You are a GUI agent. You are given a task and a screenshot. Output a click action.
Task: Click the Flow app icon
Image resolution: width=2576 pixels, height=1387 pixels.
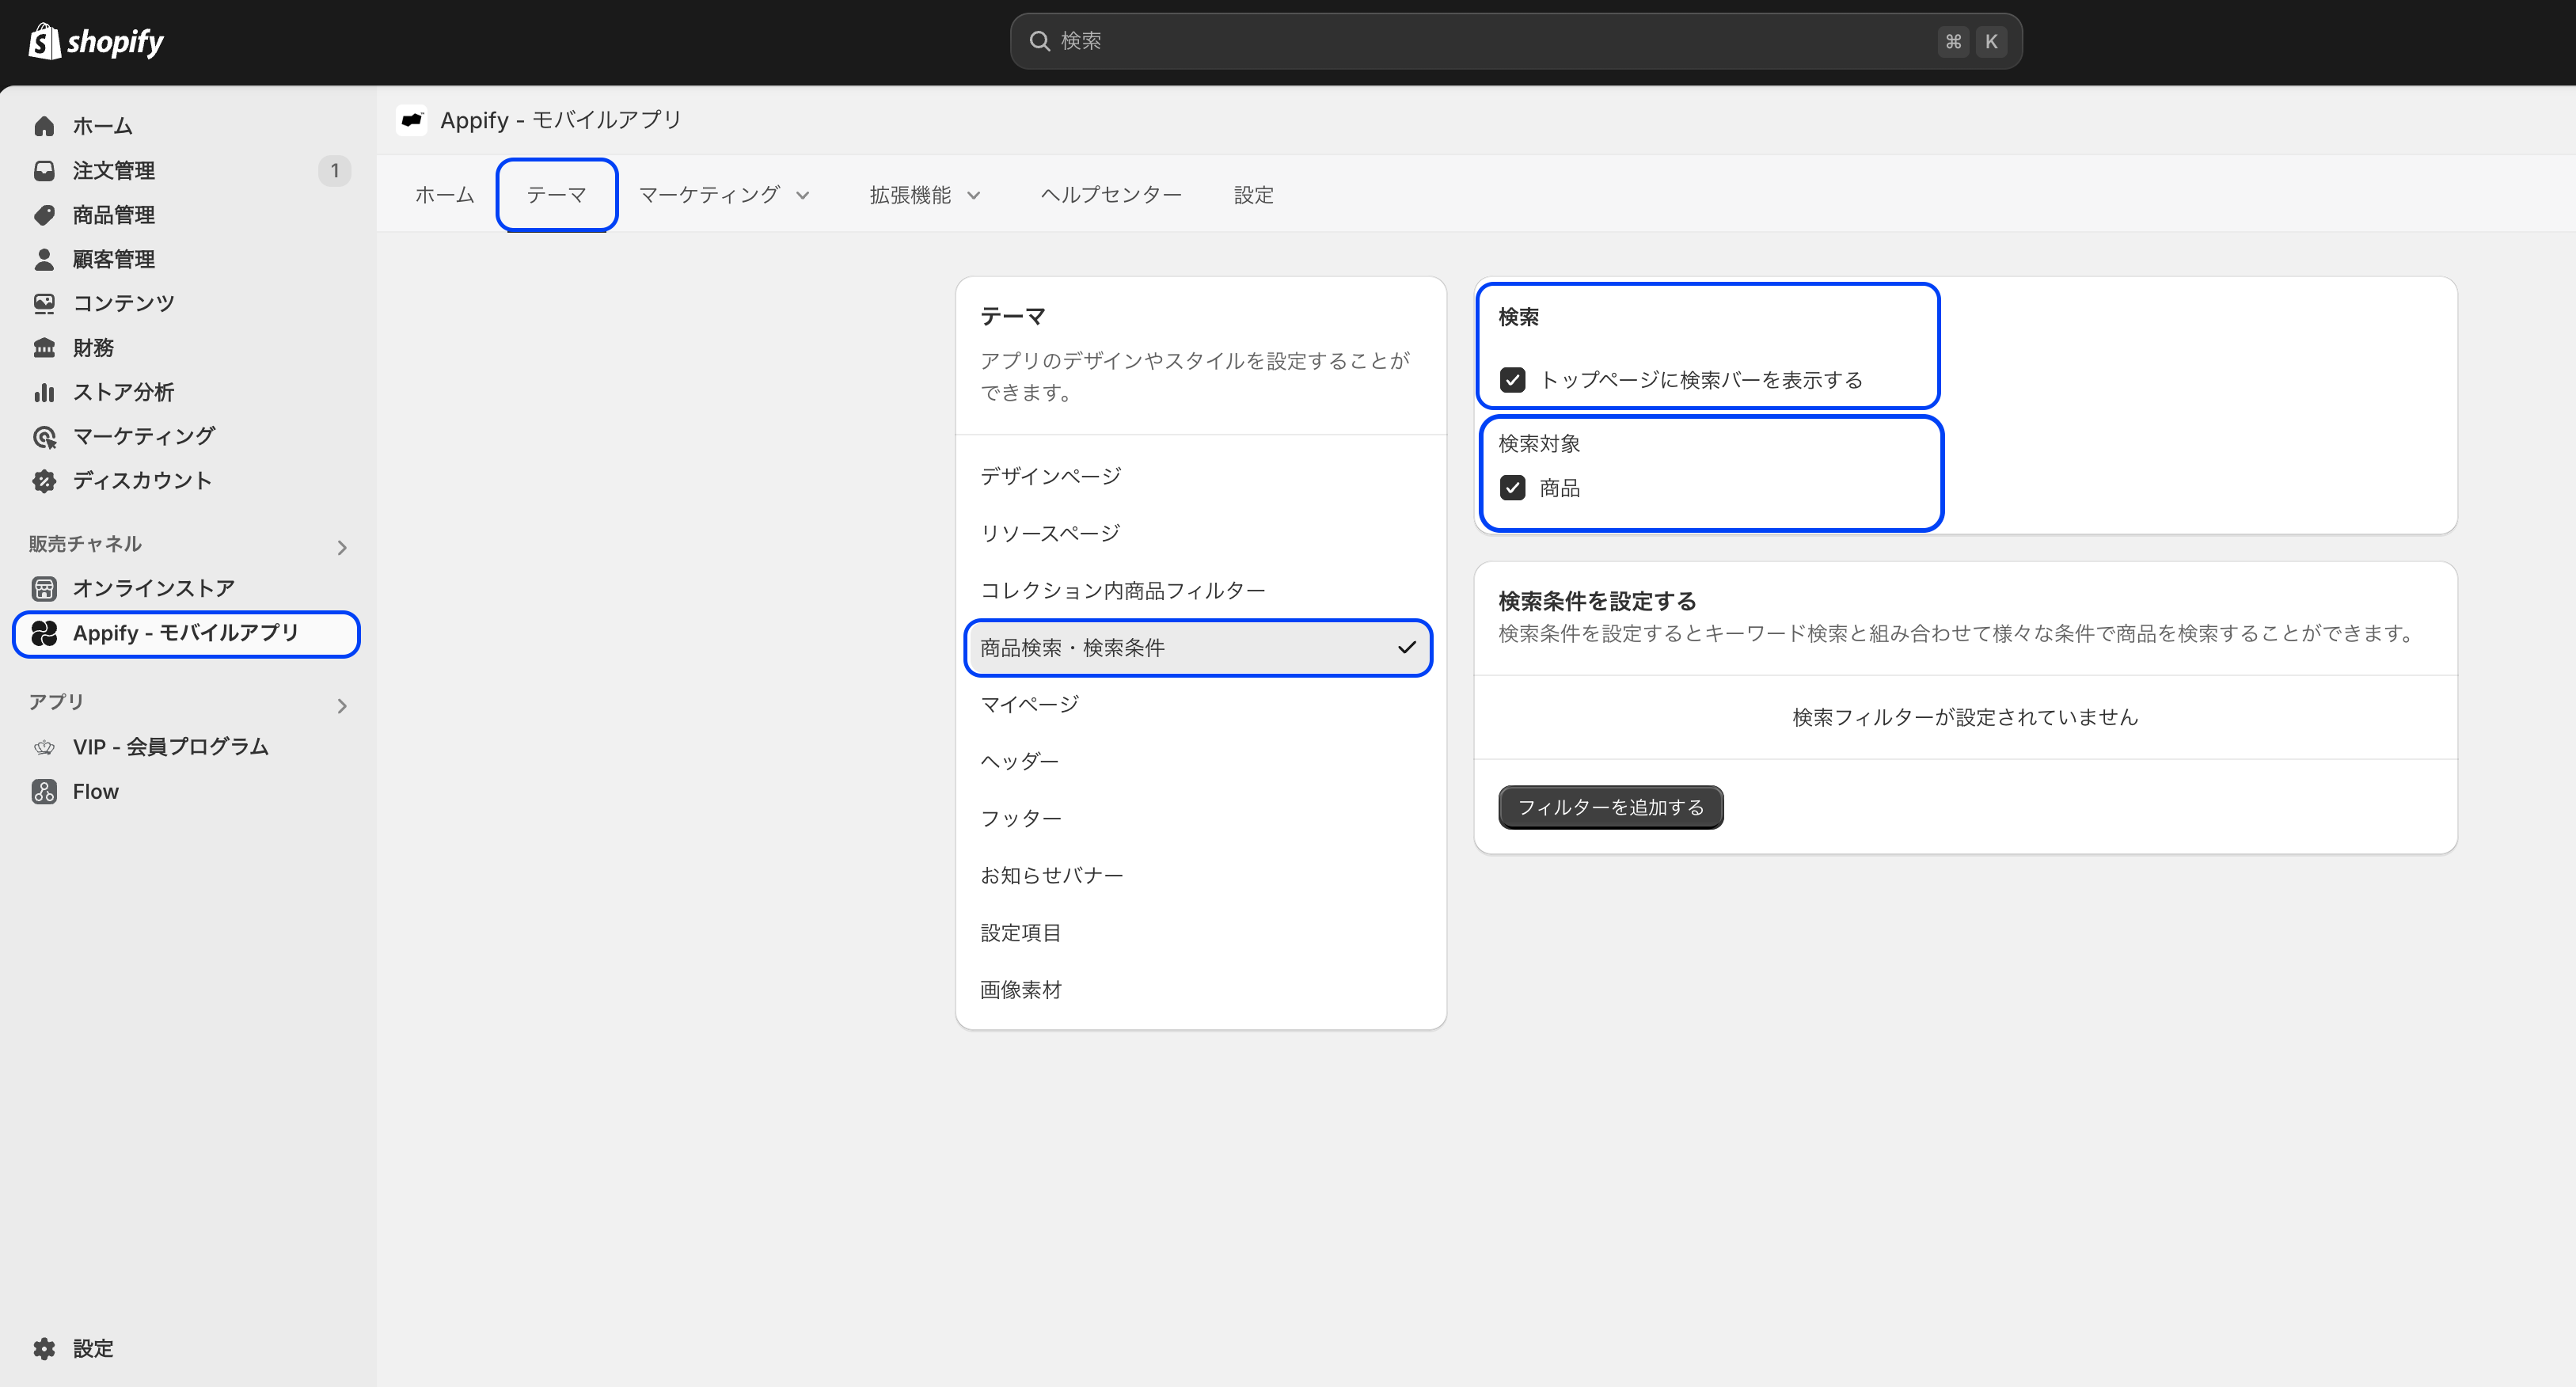tap(44, 792)
